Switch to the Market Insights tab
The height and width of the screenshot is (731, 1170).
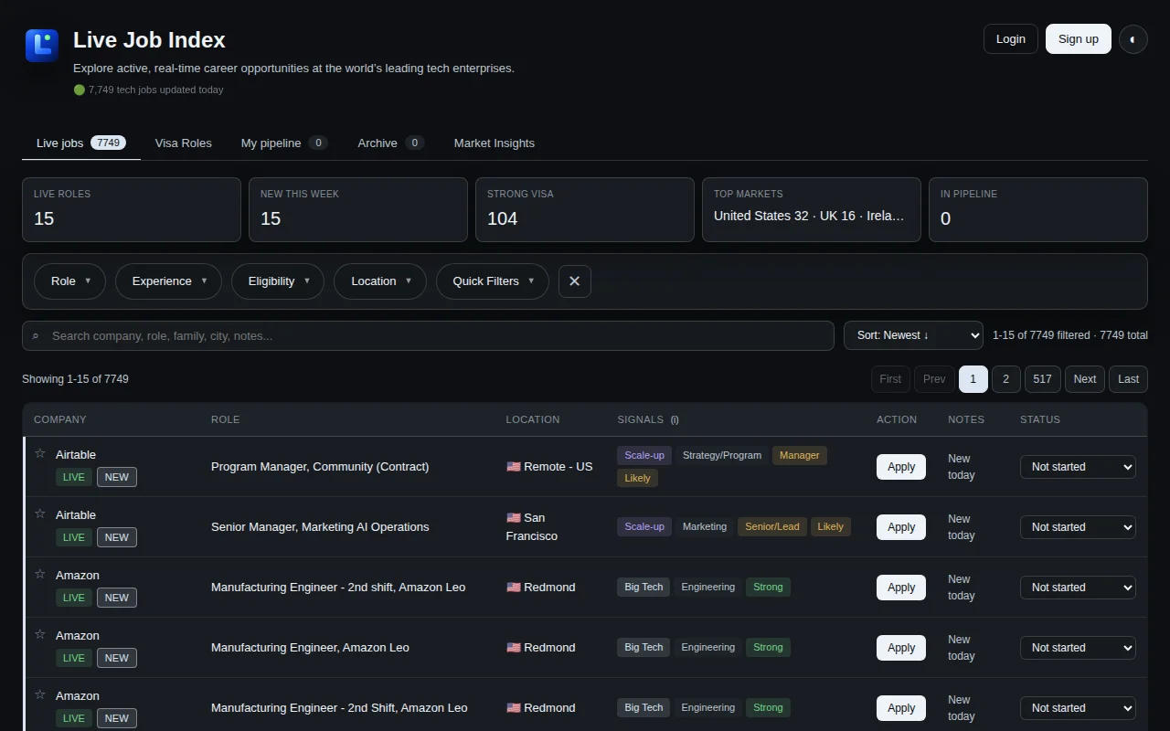[495, 143]
